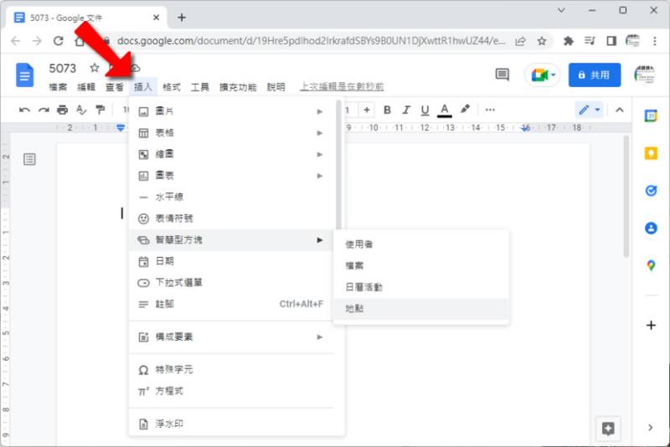Expand the 表格 submenu

pos(231,133)
